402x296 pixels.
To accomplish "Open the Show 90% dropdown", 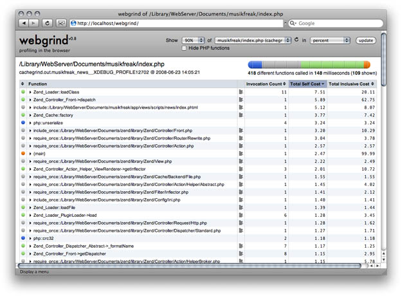I will click(193, 41).
